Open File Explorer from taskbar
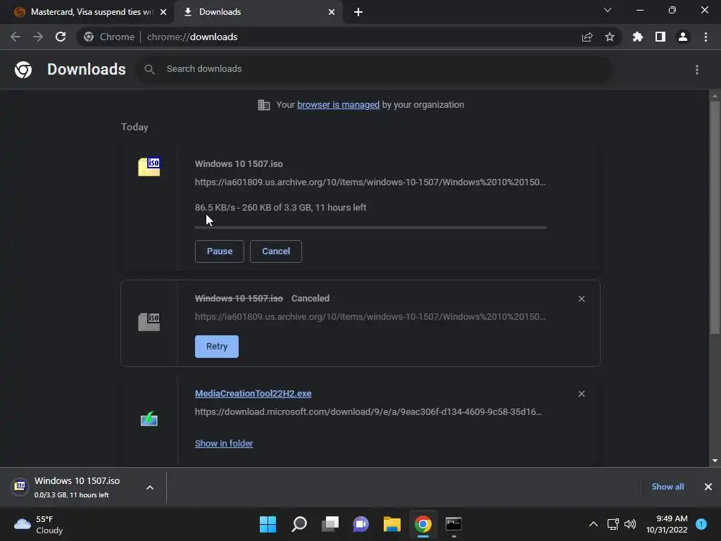Screen dimensions: 721x541 pyautogui.click(x=392, y=524)
